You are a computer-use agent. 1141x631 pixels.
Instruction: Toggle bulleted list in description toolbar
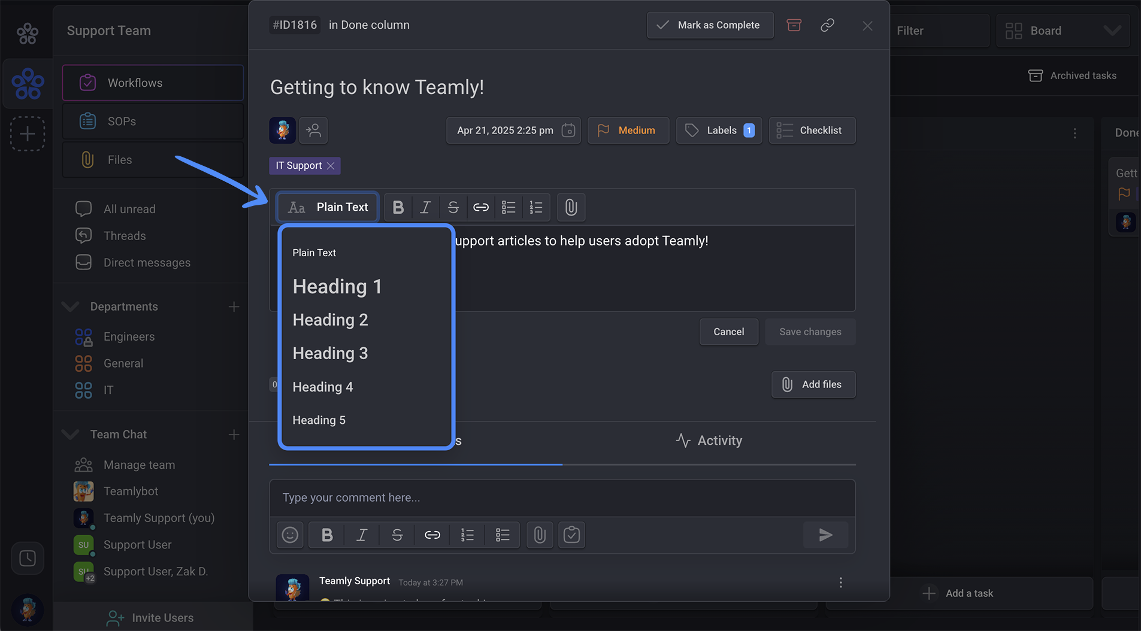click(x=509, y=207)
